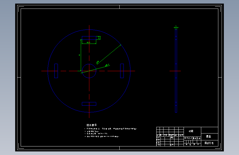
Task: Click the long green radius dimension line
Action: [x=109, y=54]
